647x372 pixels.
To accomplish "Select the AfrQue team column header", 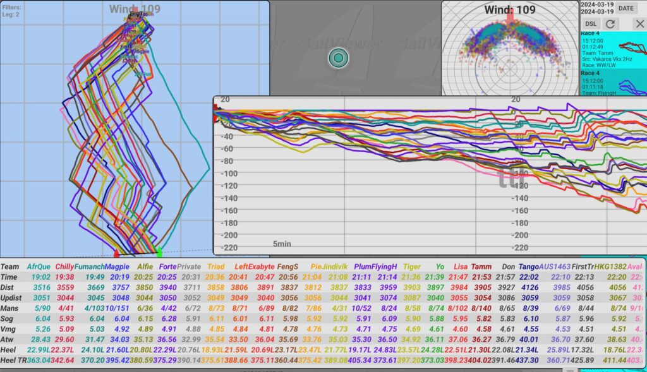I will coord(39,267).
